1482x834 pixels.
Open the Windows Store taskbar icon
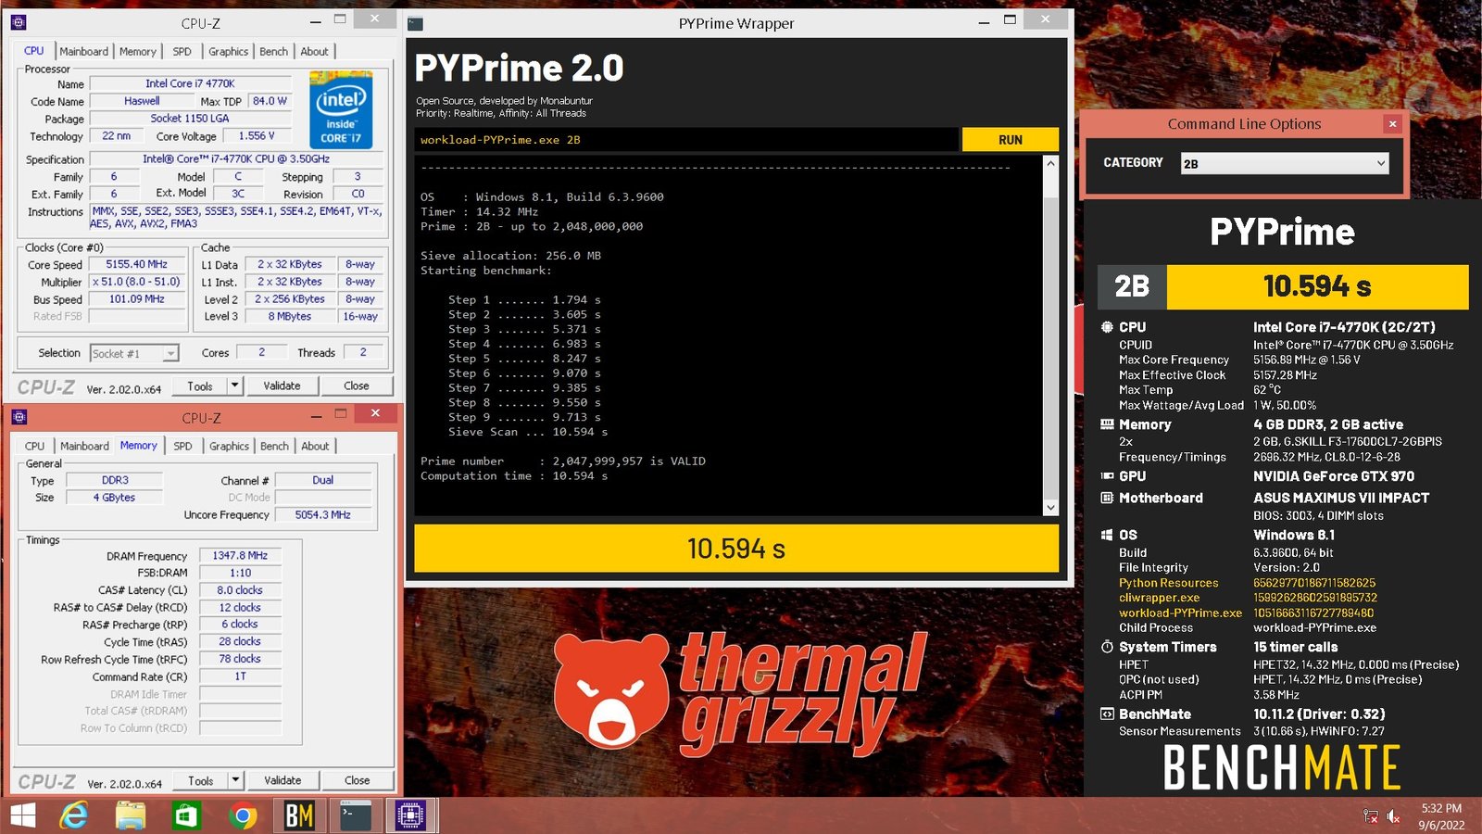tap(186, 815)
